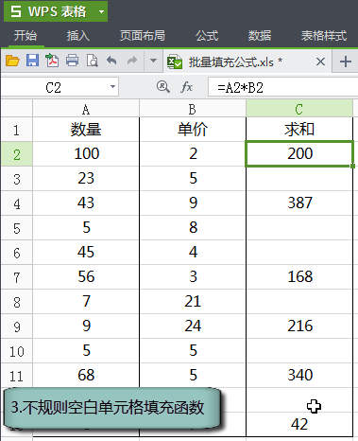Select cell A2 with value 100
The image size is (358, 441).
click(86, 154)
